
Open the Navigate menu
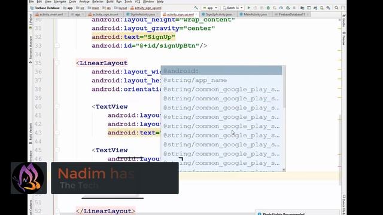click(60, 1)
